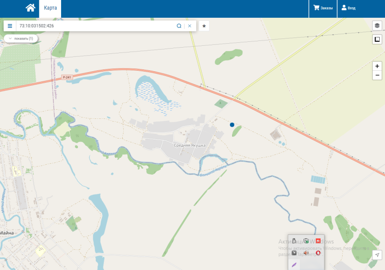Click the Вход login button

(x=348, y=8)
